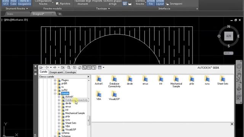Close the DesignCenter palette with its X
The image size is (244, 137).
click(x=35, y=66)
